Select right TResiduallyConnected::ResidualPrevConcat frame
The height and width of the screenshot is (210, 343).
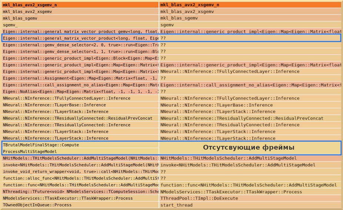pos(250,119)
